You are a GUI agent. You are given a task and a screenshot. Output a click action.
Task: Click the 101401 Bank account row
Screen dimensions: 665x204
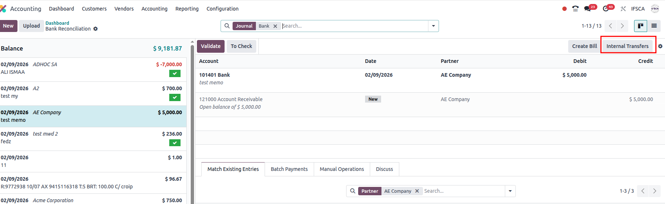click(430, 80)
